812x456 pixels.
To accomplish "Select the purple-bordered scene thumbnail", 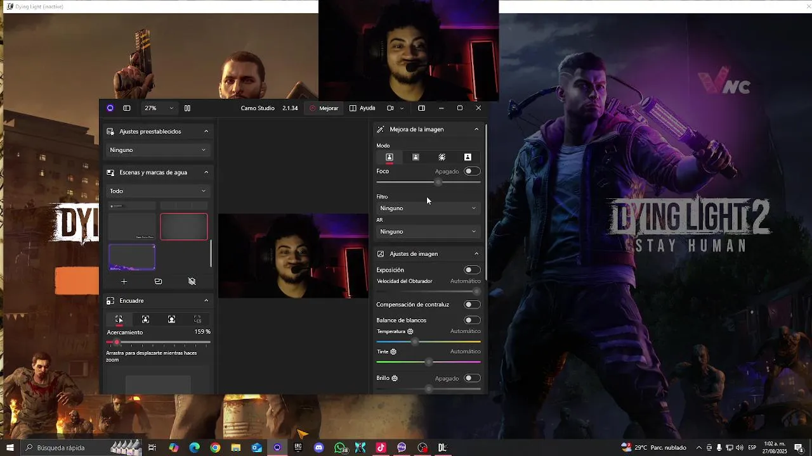I will (x=132, y=257).
